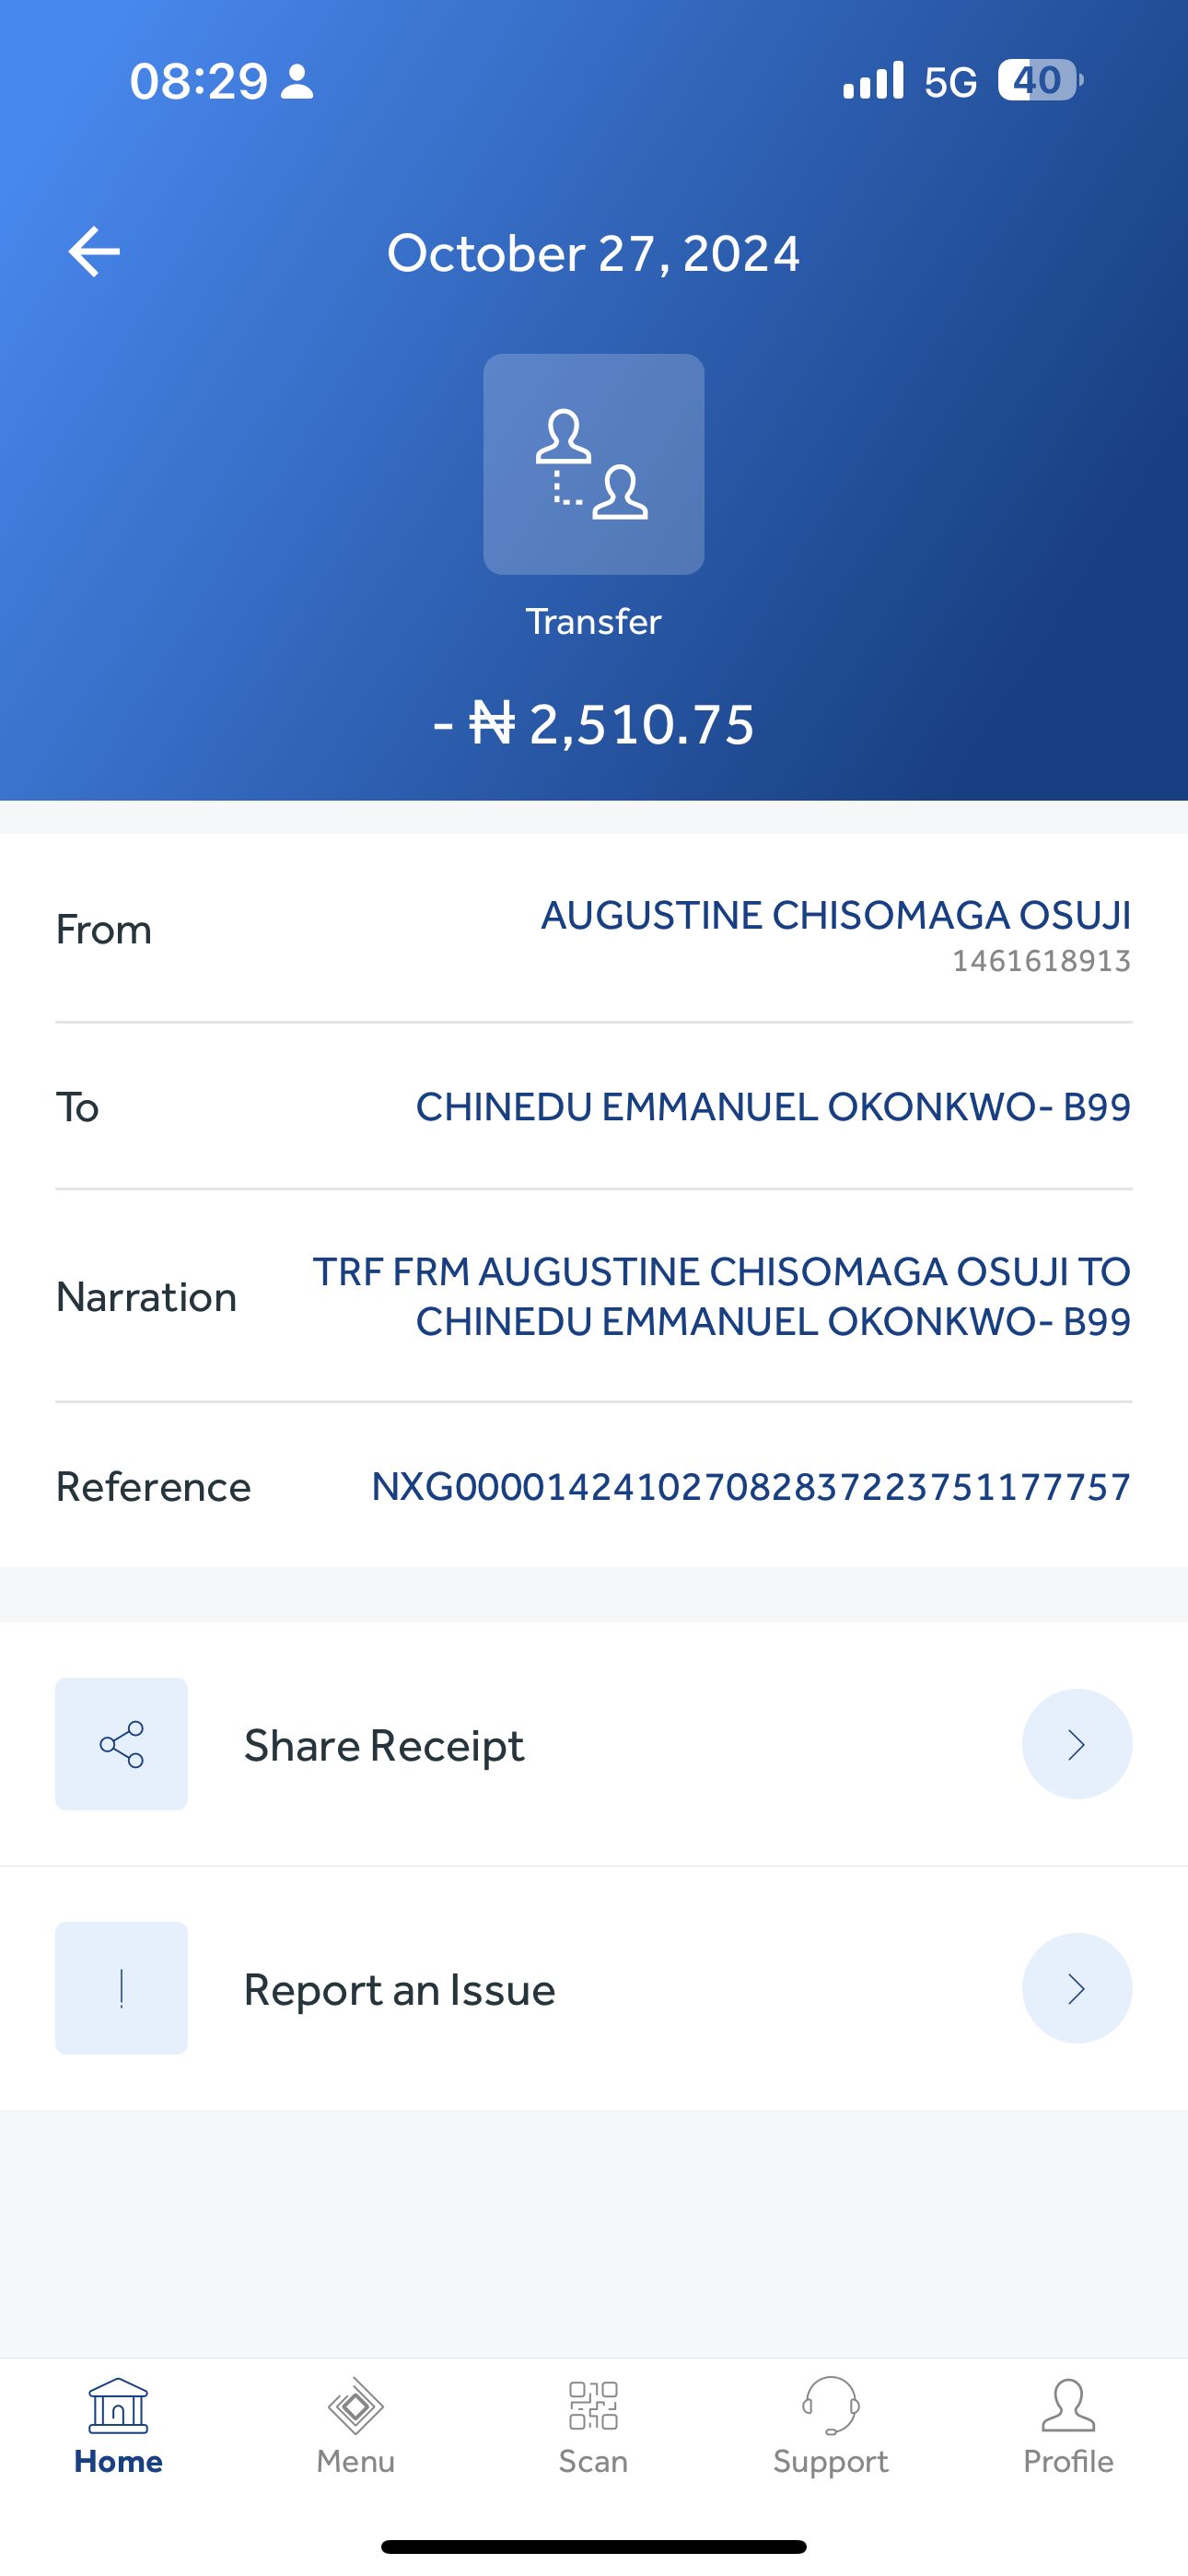Tap the narration text
This screenshot has height=2576, width=1188.
tap(722, 1296)
